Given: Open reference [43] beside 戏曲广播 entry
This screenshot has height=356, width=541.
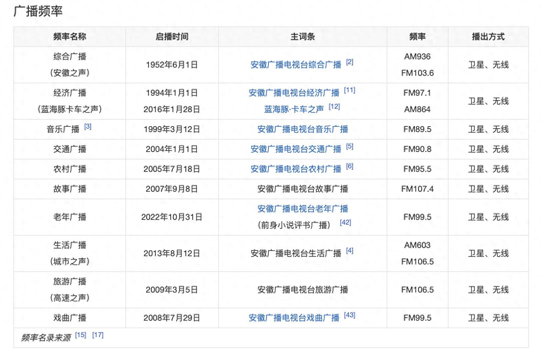Looking at the screenshot, I should coord(350,315).
